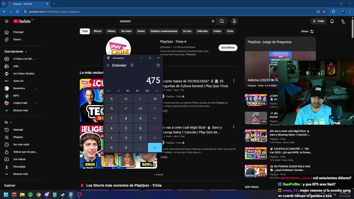The image size is (354, 199).
Task: Click the plus key in Calculator
Action: (155, 138)
